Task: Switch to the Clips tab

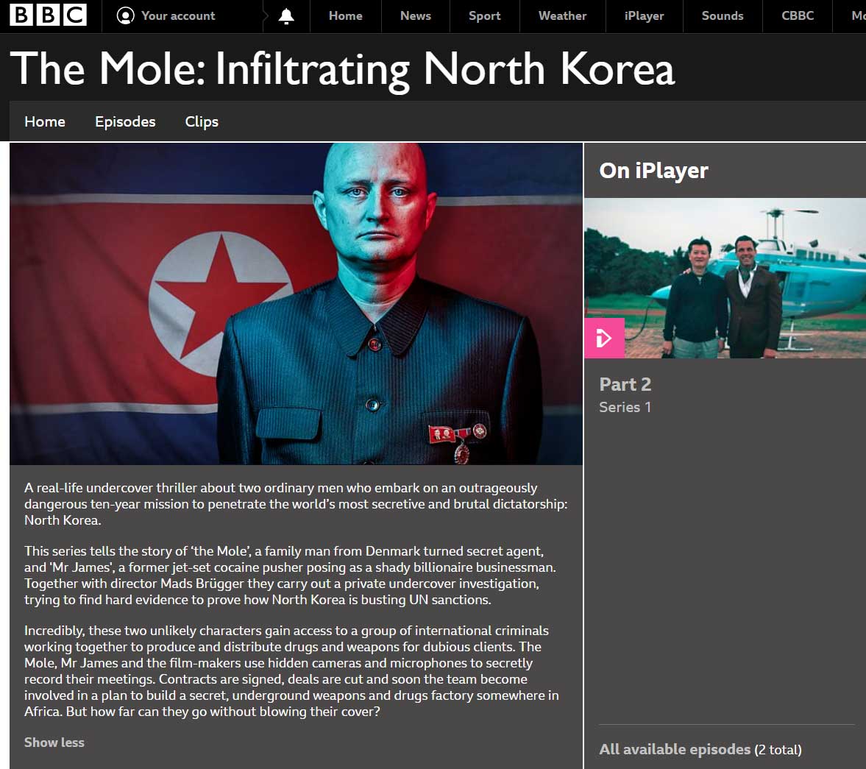Action: click(x=201, y=121)
